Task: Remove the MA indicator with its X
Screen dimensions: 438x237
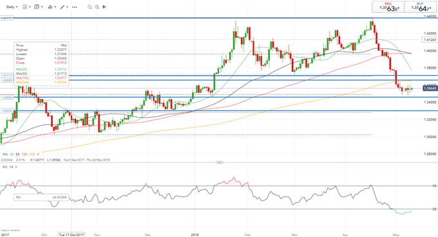Action: (38, 154)
